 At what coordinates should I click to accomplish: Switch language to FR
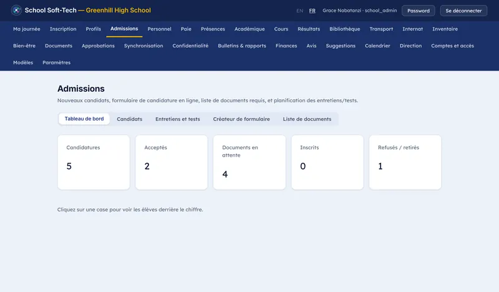click(x=312, y=11)
